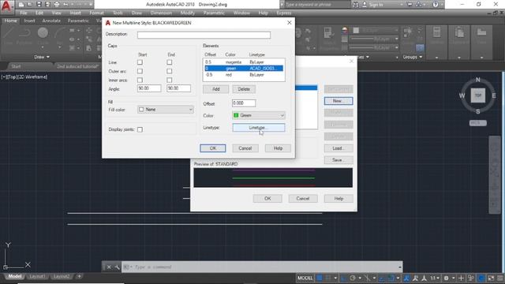The width and height of the screenshot is (505, 284).
Task: Toggle polar tracking icon in status bar
Action: [x=353, y=278]
